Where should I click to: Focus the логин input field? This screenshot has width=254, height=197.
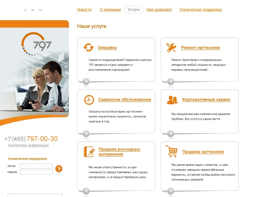coord(36,166)
